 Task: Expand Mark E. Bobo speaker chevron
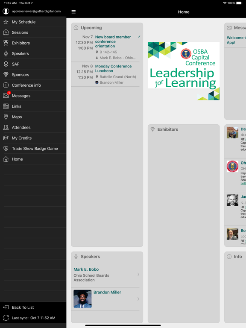coord(138,275)
